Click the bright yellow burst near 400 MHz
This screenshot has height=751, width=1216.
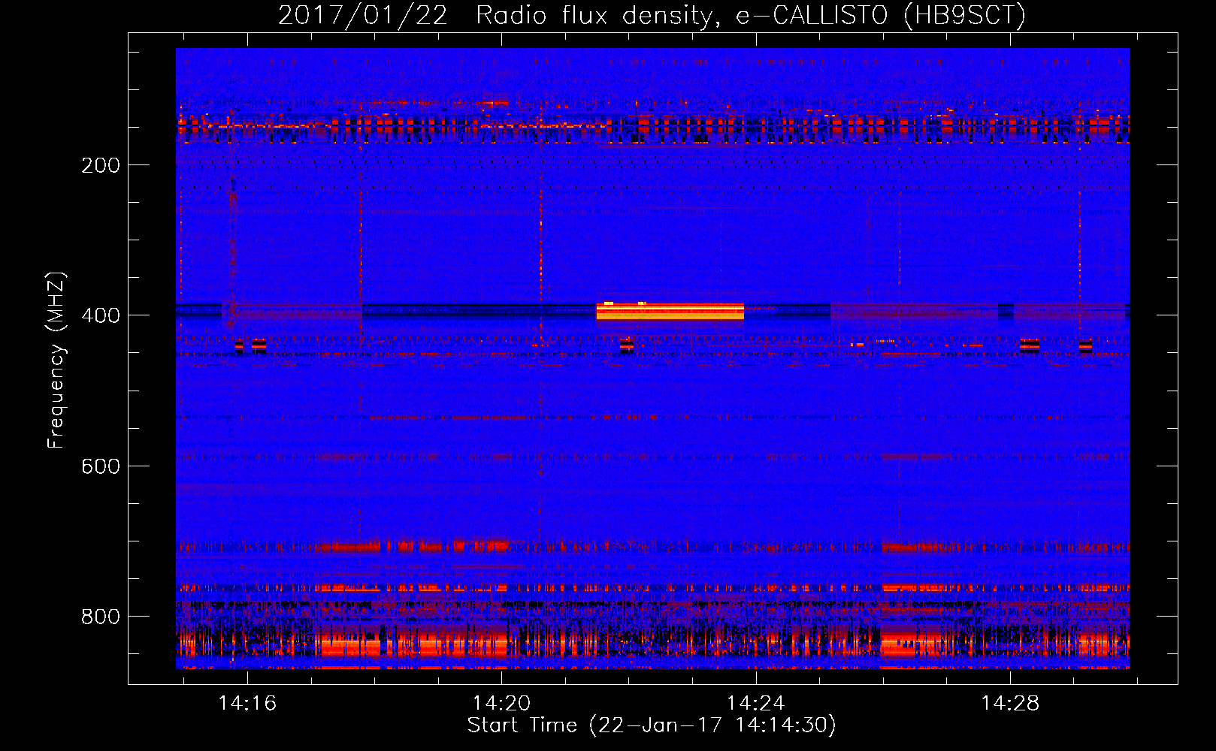670,311
